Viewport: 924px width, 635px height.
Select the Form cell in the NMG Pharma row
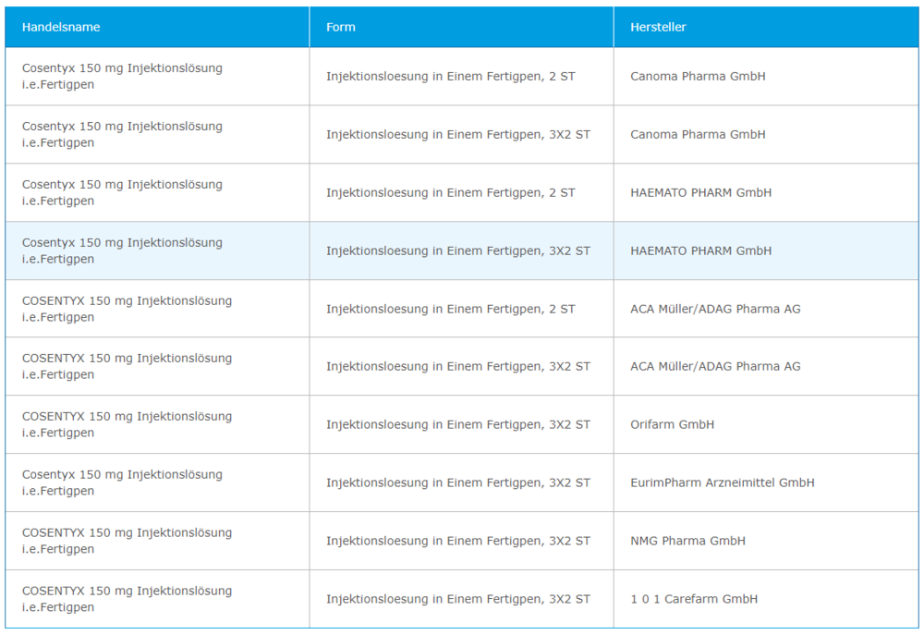(x=457, y=542)
